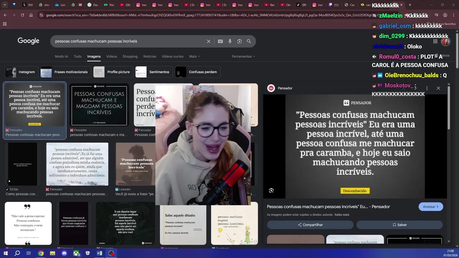Reload the current page
Viewport: 459px width, 258px height.
[22, 15]
